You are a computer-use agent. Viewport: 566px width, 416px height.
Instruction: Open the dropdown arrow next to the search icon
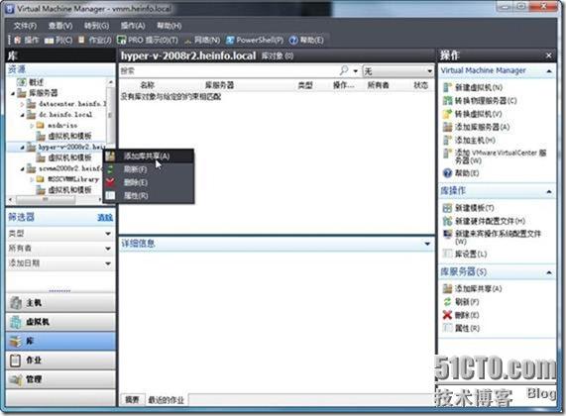pyautogui.click(x=355, y=71)
